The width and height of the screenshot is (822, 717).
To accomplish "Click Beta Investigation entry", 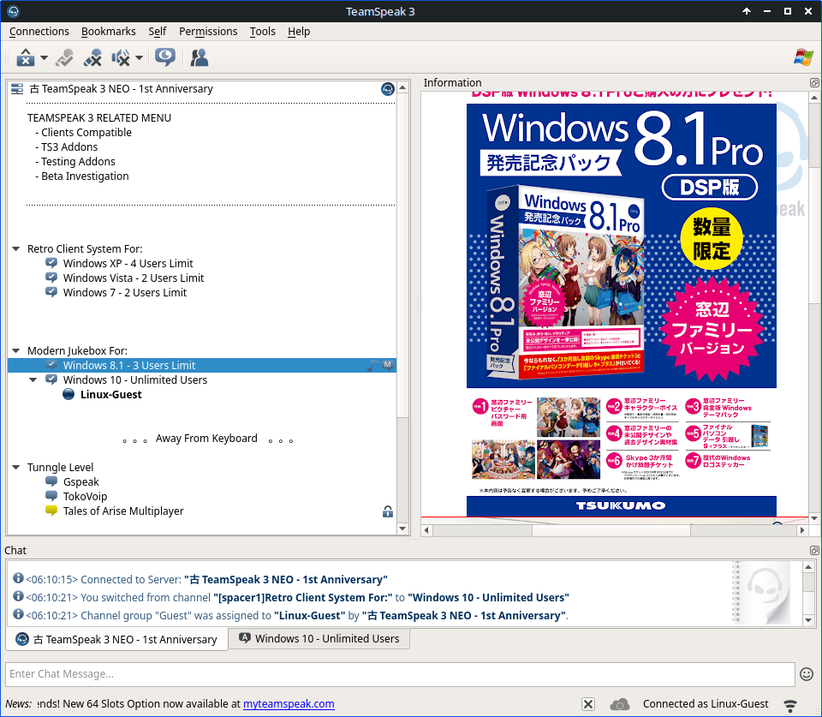I will coord(85,176).
